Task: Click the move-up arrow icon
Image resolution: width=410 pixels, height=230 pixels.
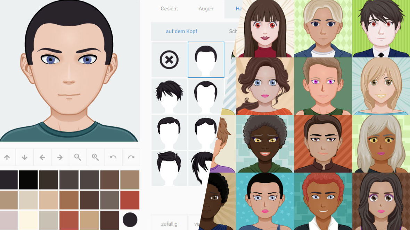Action: (7, 157)
